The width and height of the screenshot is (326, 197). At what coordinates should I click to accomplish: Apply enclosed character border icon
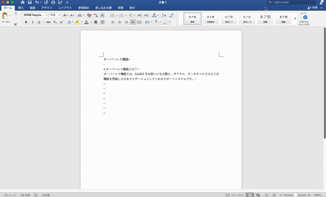(102, 15)
